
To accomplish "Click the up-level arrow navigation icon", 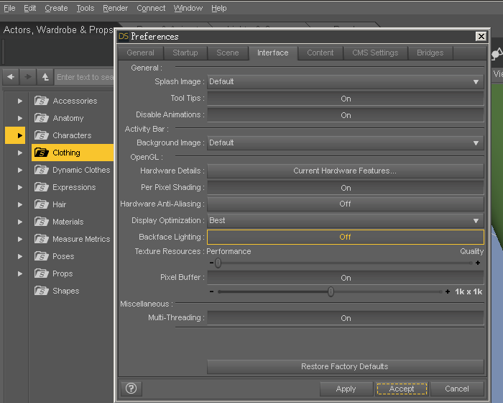I will [45, 77].
